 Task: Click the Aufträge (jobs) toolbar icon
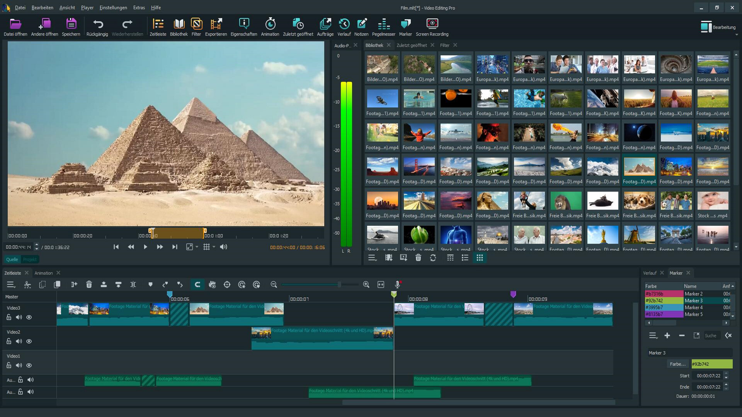(326, 26)
